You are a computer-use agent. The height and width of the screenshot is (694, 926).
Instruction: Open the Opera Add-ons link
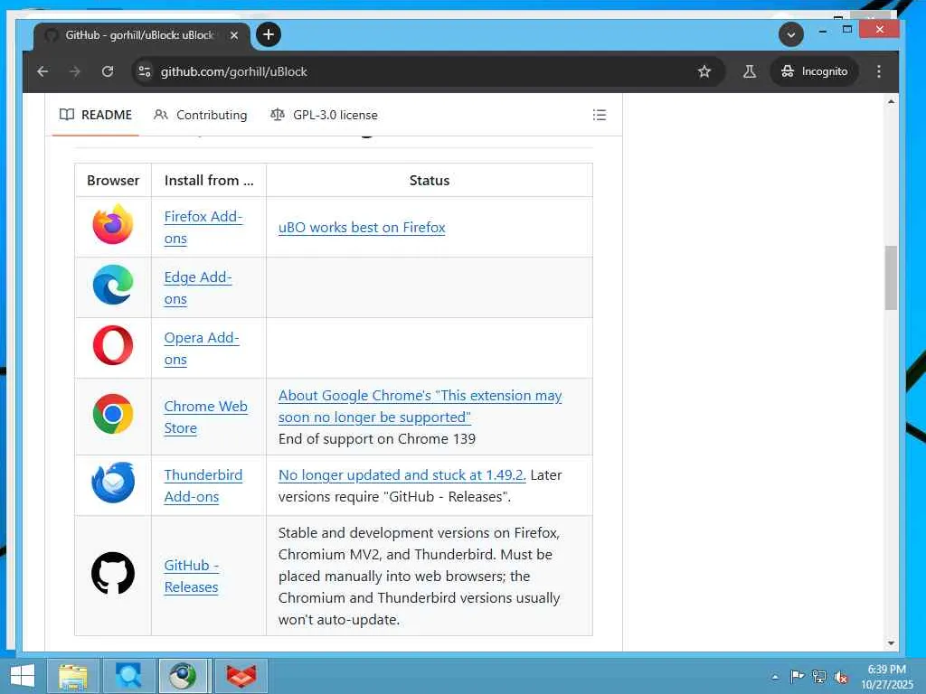(x=202, y=348)
